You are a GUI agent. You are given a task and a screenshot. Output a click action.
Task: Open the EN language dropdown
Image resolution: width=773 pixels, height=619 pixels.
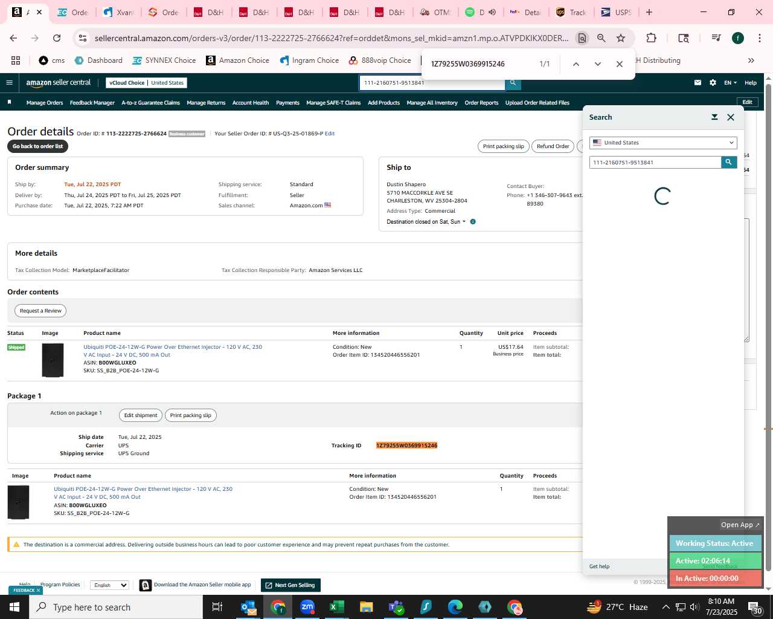731,83
